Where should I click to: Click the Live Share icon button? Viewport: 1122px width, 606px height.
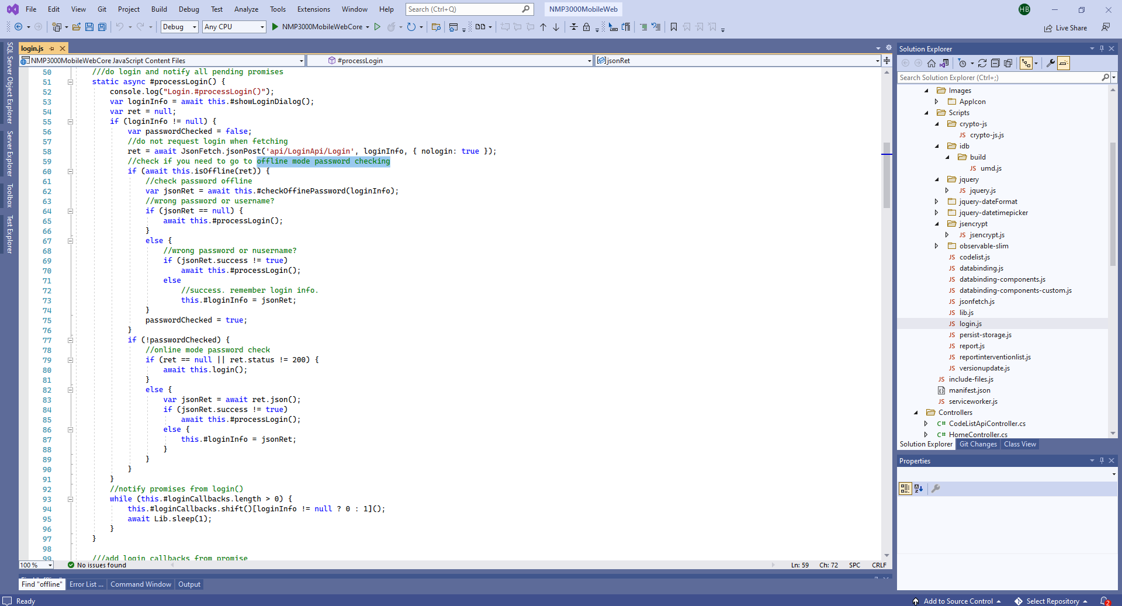click(1066, 27)
